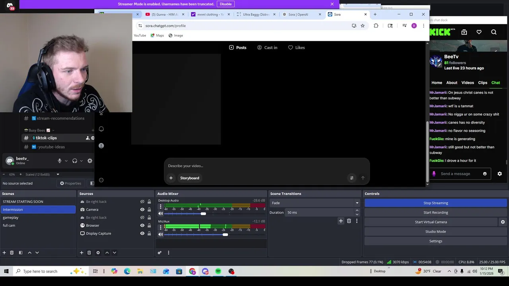Click the Start Recording button
The height and width of the screenshot is (286, 509).
tap(435, 213)
